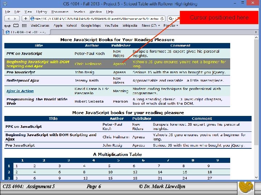Screen dimensions: 261x195
Task: Click 'John Resig' in first table
Action: tap(84, 72)
